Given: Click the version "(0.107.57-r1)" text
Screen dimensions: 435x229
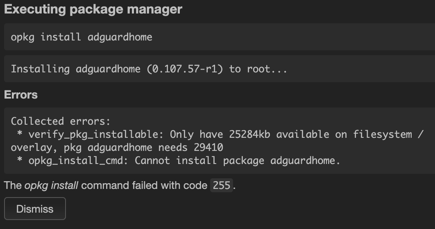Looking at the screenshot, I should (185, 69).
